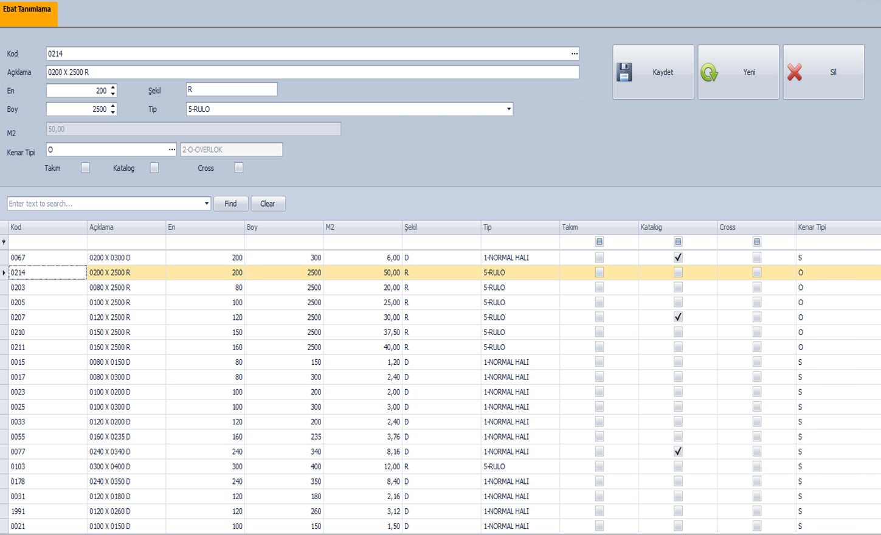The height and width of the screenshot is (535, 881).
Task: Select the Ebat Tanımlama tab
Action: [28, 13]
